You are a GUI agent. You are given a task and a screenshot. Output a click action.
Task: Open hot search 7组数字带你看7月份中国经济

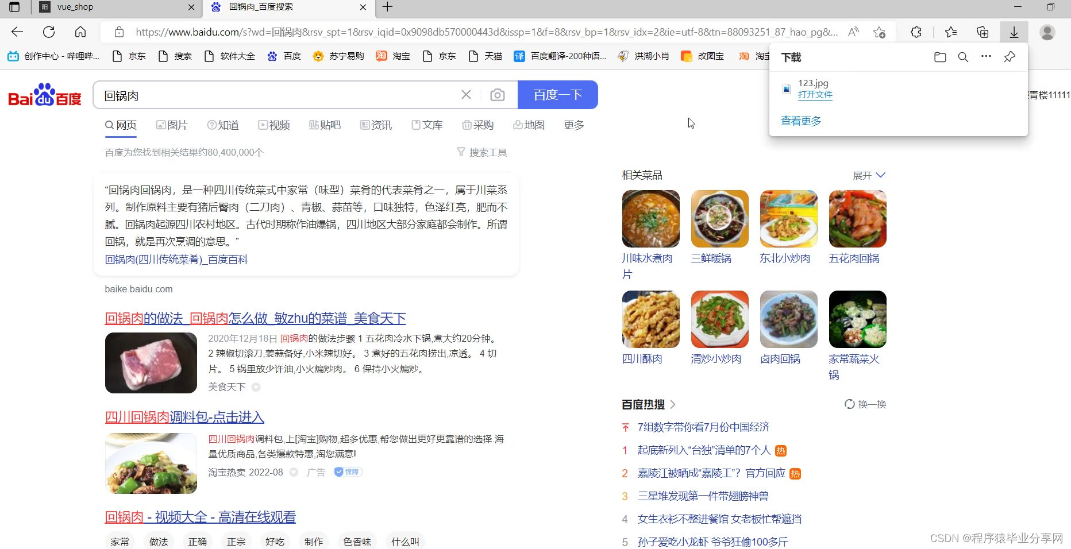tap(703, 427)
